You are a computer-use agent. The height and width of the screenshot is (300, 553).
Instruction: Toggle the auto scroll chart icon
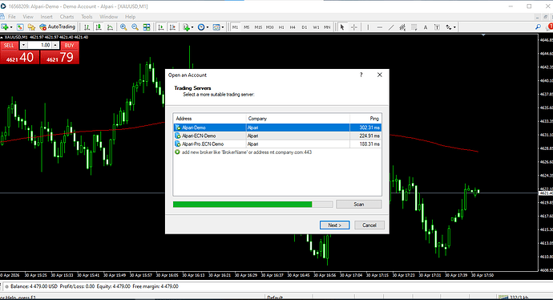(161, 27)
